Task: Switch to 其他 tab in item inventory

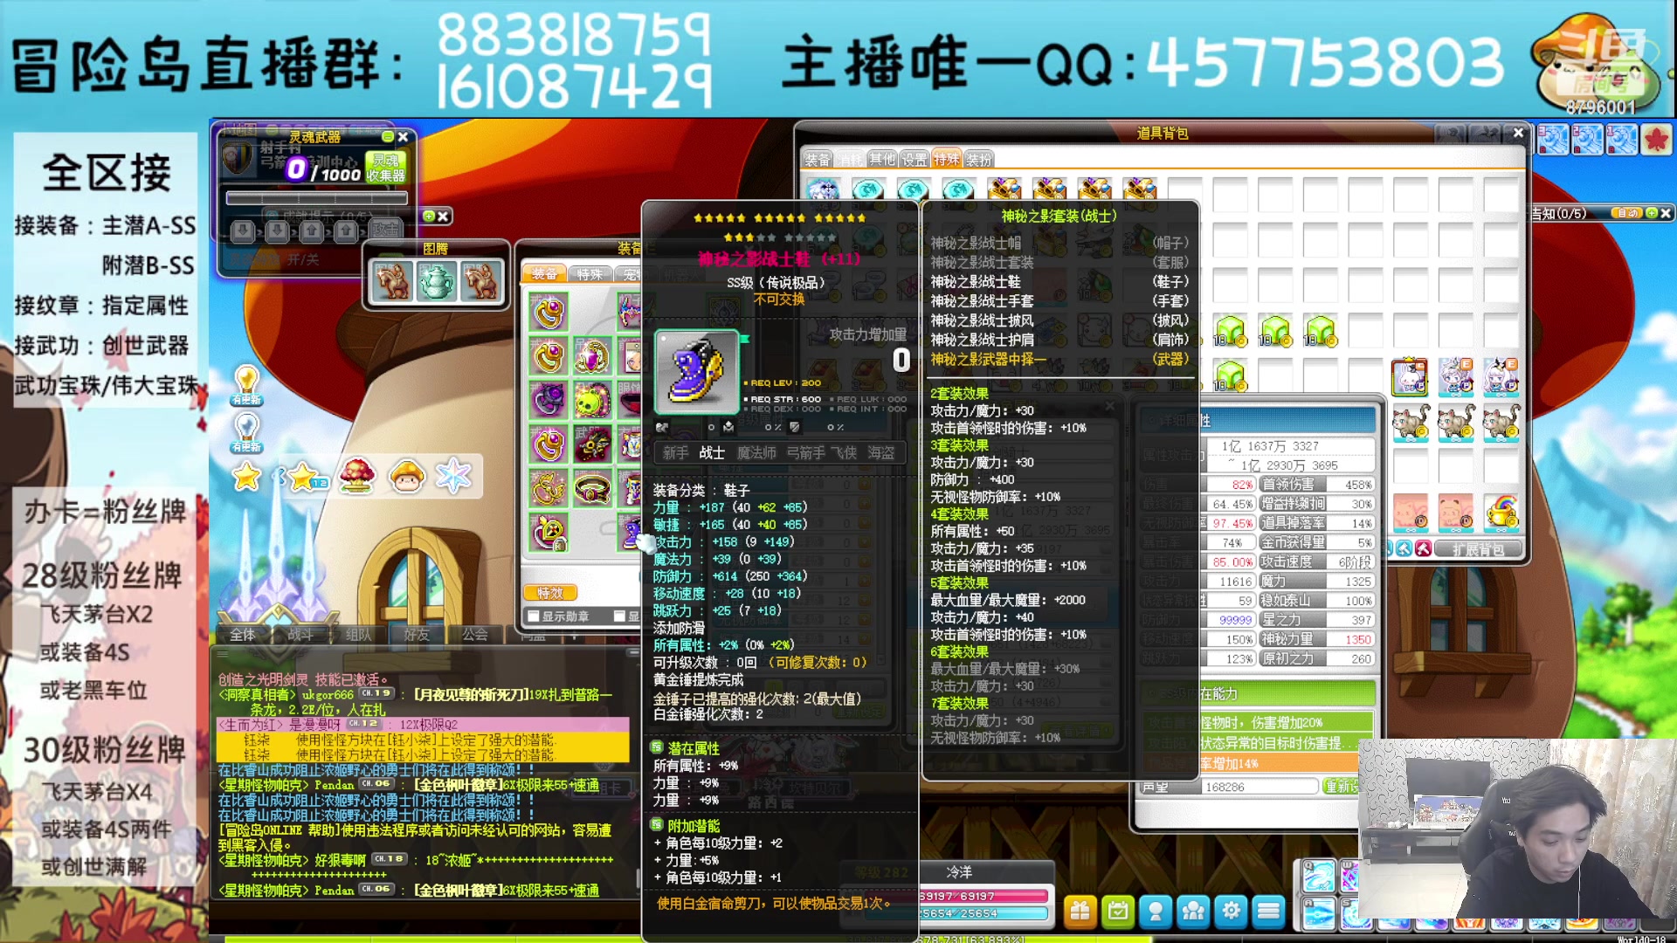Action: point(882,159)
